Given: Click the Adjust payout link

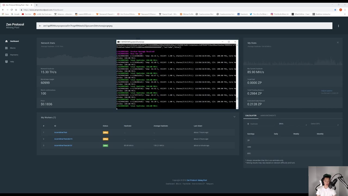Looking at the screenshot, I should 327,91.
